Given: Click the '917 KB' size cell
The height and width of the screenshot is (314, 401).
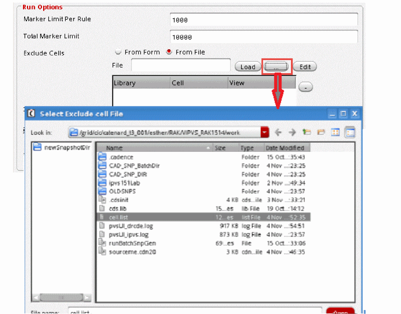Looking at the screenshot, I should click(229, 226).
